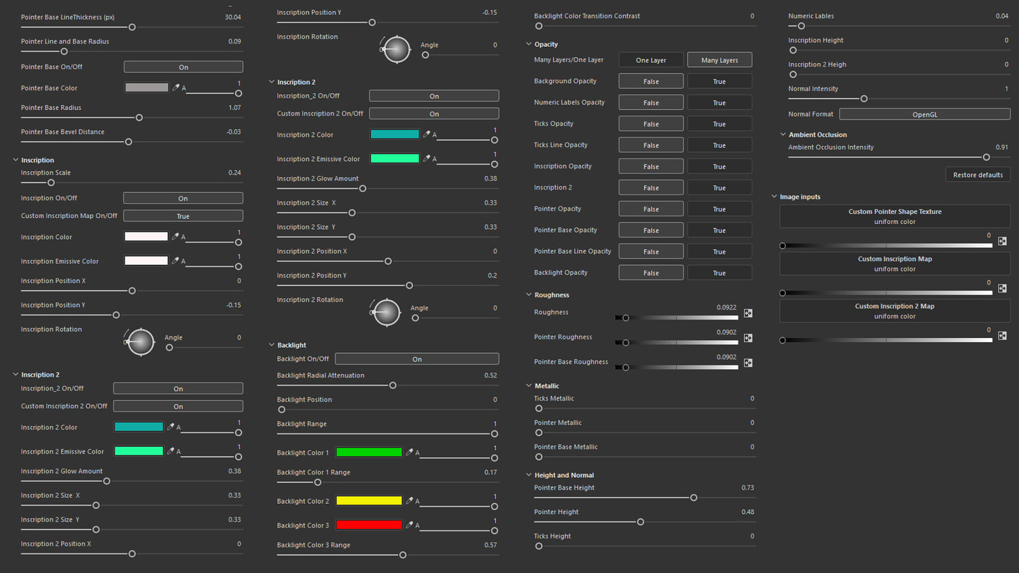Click the Backlight Color 3 Range value 0.57
Image resolution: width=1019 pixels, height=573 pixels.
490,545
